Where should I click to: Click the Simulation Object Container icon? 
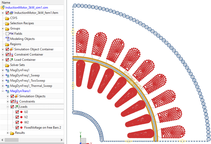[x=11, y=49]
